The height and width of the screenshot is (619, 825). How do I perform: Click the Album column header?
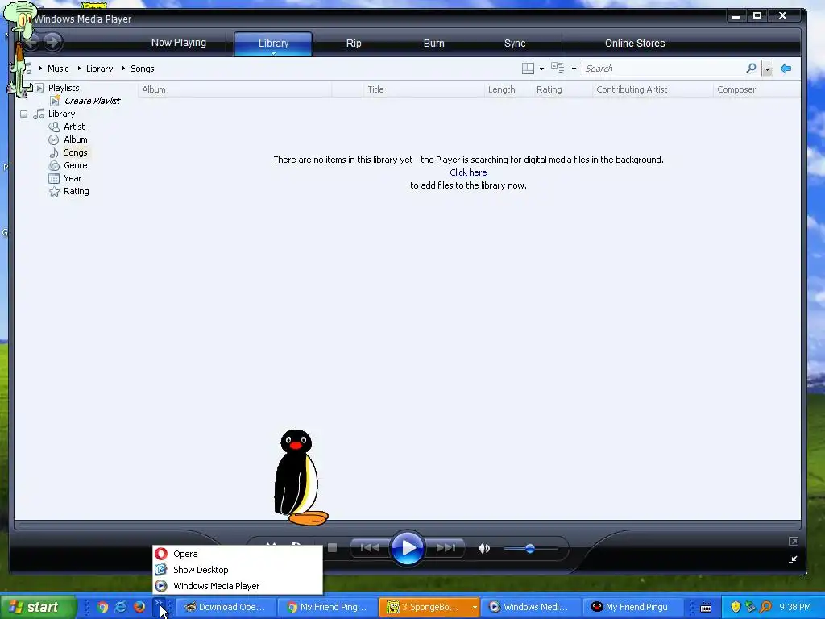click(234, 89)
